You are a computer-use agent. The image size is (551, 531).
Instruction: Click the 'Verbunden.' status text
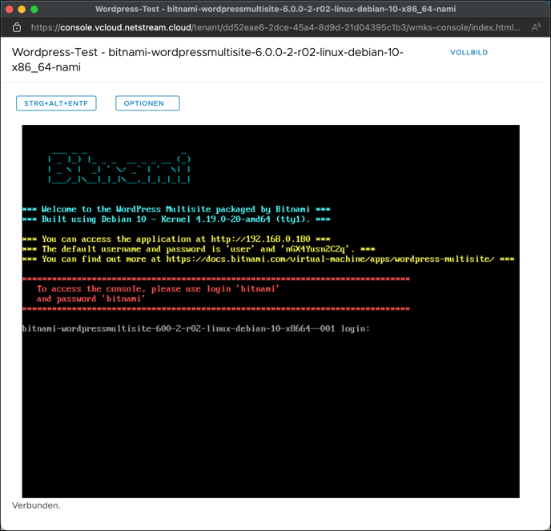pyautogui.click(x=36, y=505)
